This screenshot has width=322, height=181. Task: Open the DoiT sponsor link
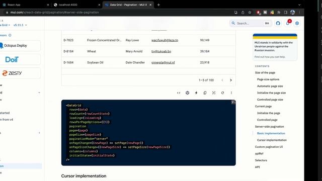click(x=20, y=59)
